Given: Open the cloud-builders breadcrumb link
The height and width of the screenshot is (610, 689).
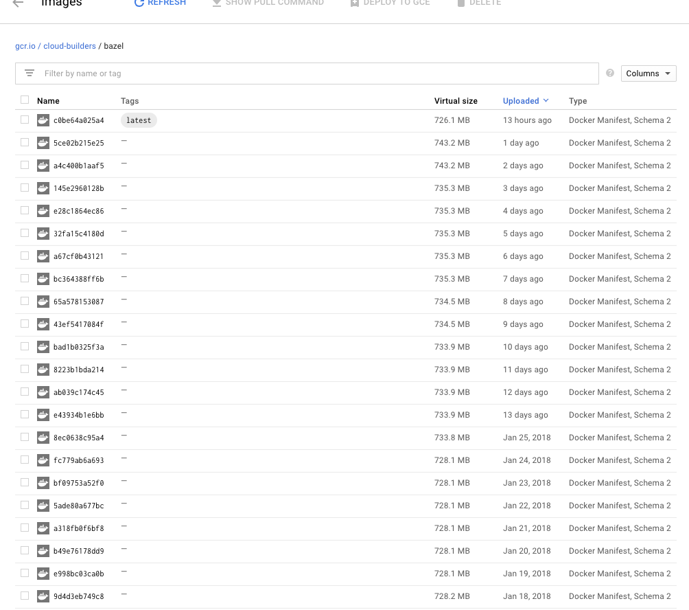Looking at the screenshot, I should 69,46.
